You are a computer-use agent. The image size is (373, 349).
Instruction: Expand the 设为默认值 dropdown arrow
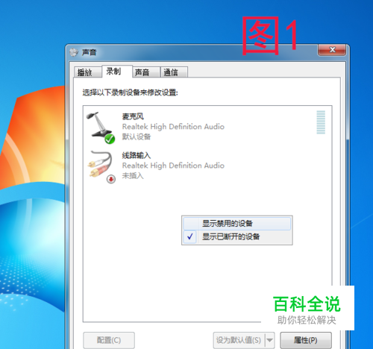pyautogui.click(x=270, y=340)
